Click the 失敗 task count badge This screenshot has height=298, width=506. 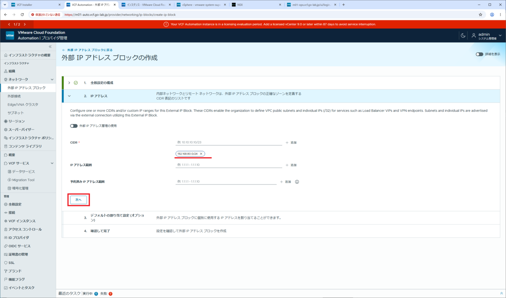tap(110, 293)
